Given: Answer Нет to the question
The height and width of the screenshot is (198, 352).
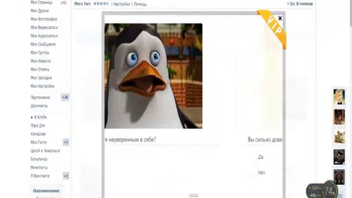Looking at the screenshot, I should pyautogui.click(x=262, y=173).
